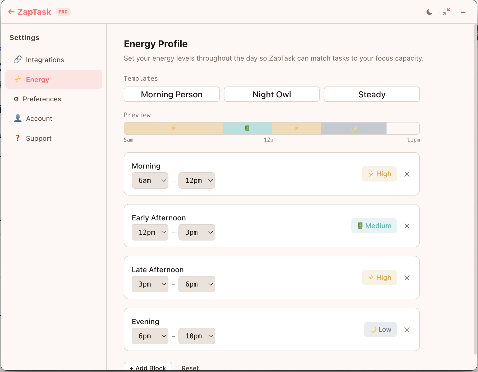Click Add Block button
478x372 pixels.
pyautogui.click(x=148, y=367)
